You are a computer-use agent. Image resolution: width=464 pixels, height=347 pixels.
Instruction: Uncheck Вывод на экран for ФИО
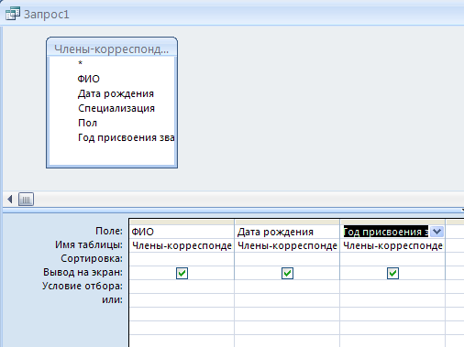coord(182,273)
